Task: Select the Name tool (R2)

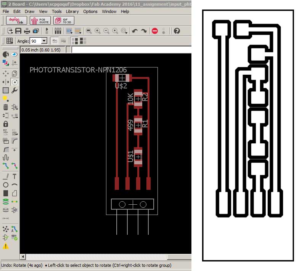Action: [6, 132]
